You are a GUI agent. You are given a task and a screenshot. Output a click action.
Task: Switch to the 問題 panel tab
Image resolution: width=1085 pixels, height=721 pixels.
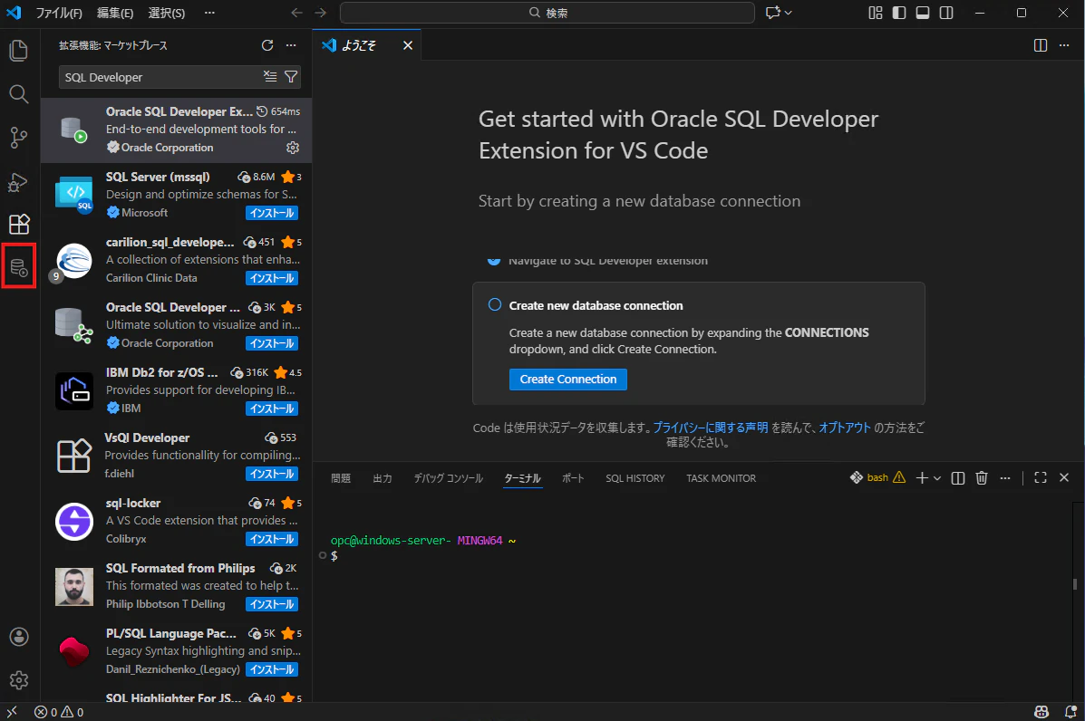click(341, 477)
